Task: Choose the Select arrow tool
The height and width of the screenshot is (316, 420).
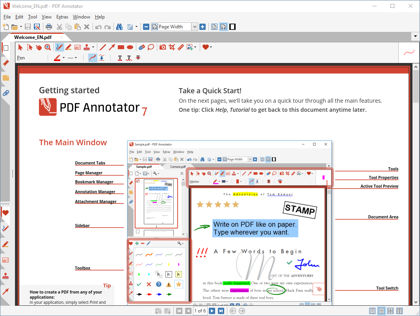Action: coord(20,47)
